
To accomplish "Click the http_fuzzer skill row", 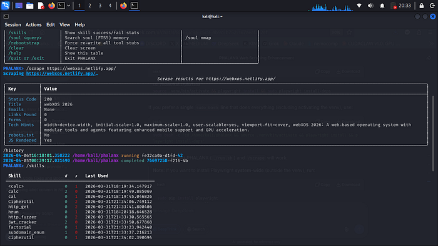I will click(x=80, y=217).
